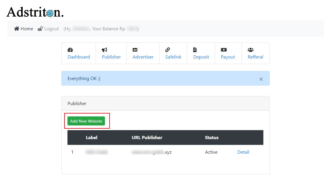Open Safelink via its chain-link icon
334x179 pixels.
pos(168,49)
